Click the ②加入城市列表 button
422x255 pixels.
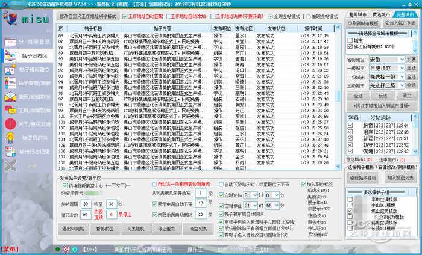(x=400, y=23)
